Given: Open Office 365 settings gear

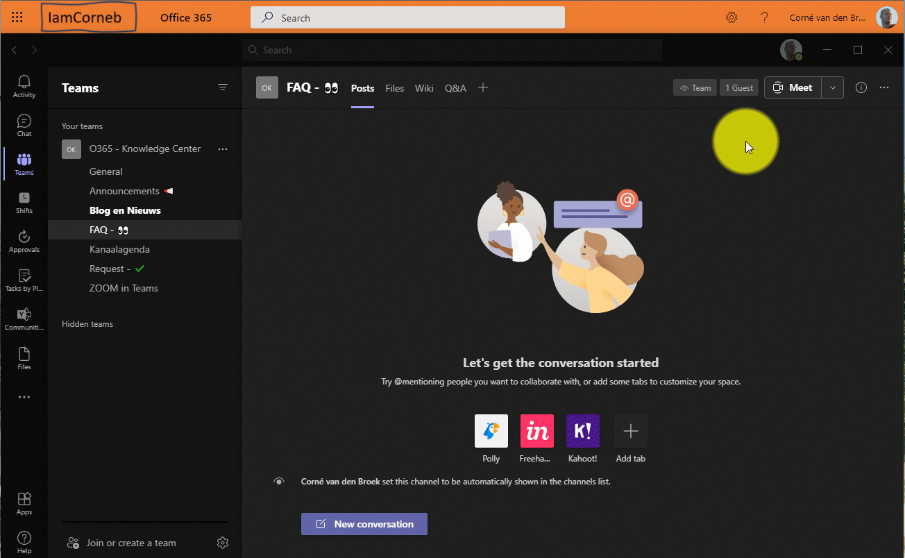Looking at the screenshot, I should [731, 17].
